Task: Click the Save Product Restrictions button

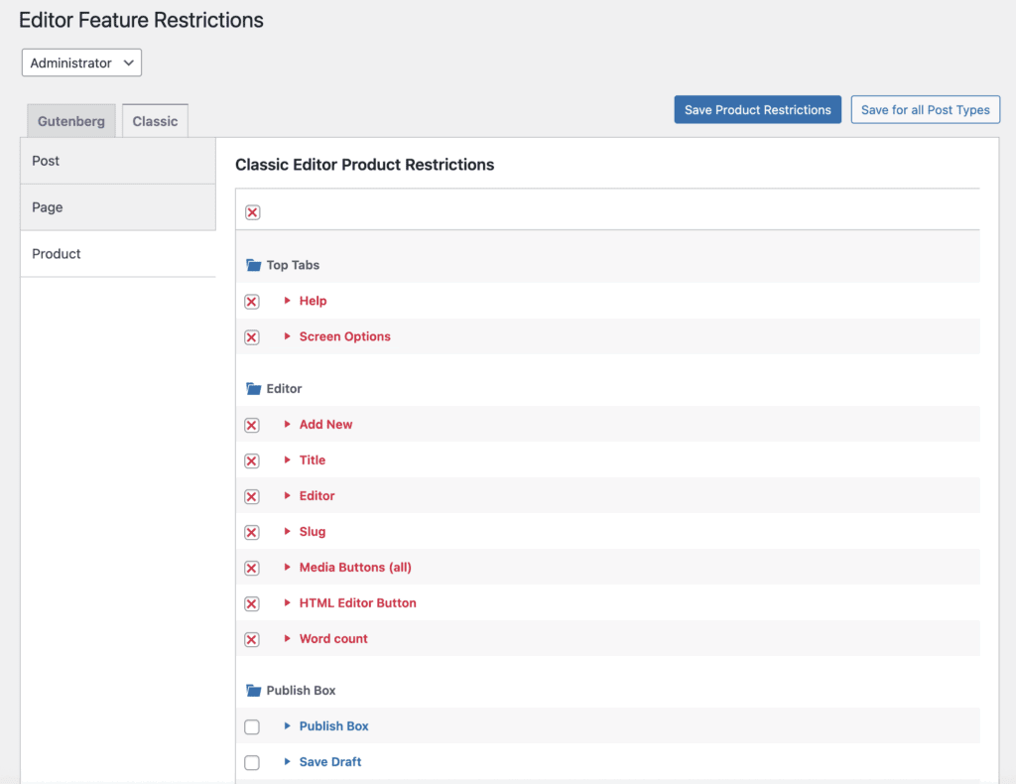Action: tap(757, 109)
